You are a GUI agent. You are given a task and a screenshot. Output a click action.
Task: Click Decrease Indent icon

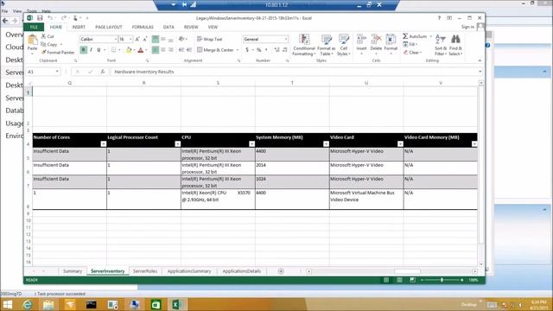click(181, 50)
